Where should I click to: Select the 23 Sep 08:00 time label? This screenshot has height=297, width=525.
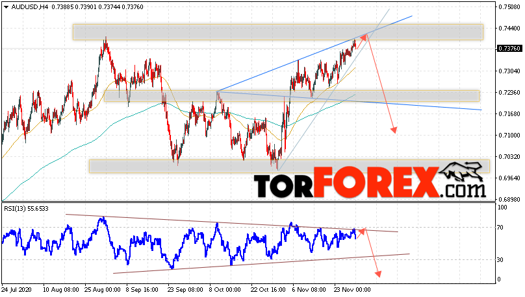(x=185, y=289)
